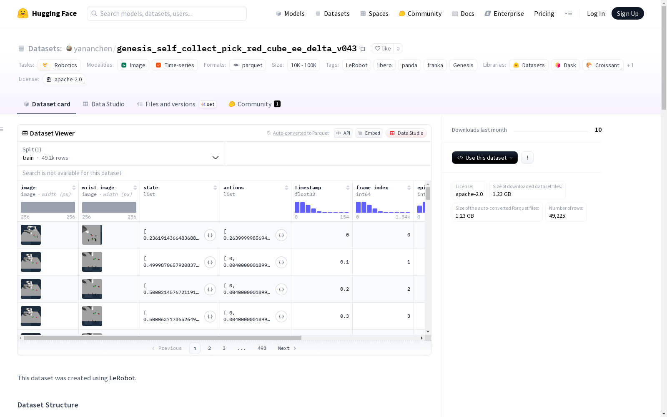Image resolution: width=667 pixels, height=417 pixels.
Task: Sort by the wrist_image column
Action: pyautogui.click(x=135, y=188)
